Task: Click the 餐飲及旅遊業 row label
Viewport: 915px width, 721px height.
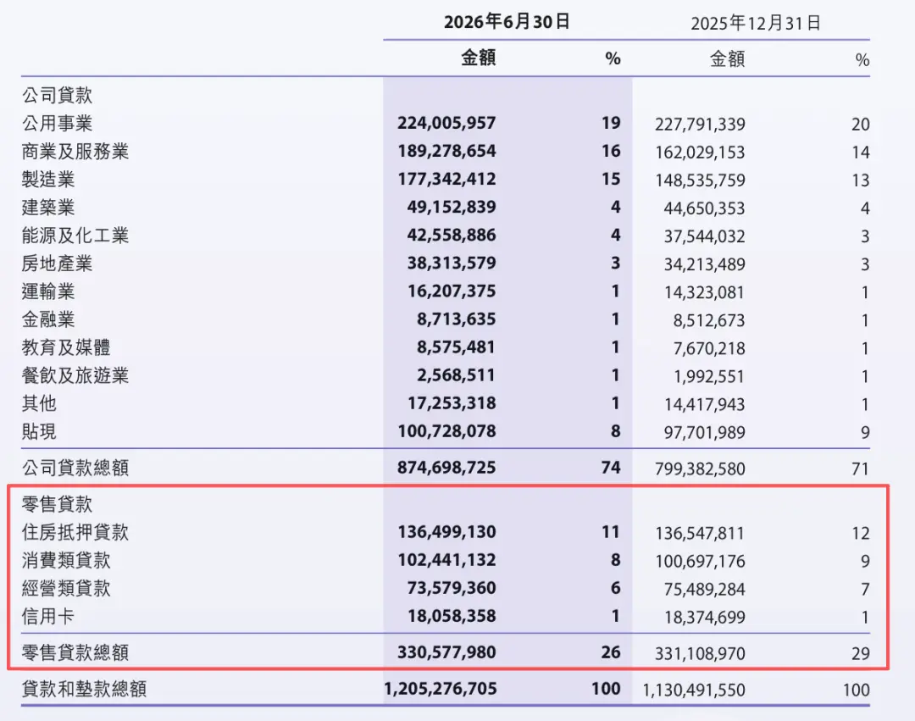Action: 75,375
